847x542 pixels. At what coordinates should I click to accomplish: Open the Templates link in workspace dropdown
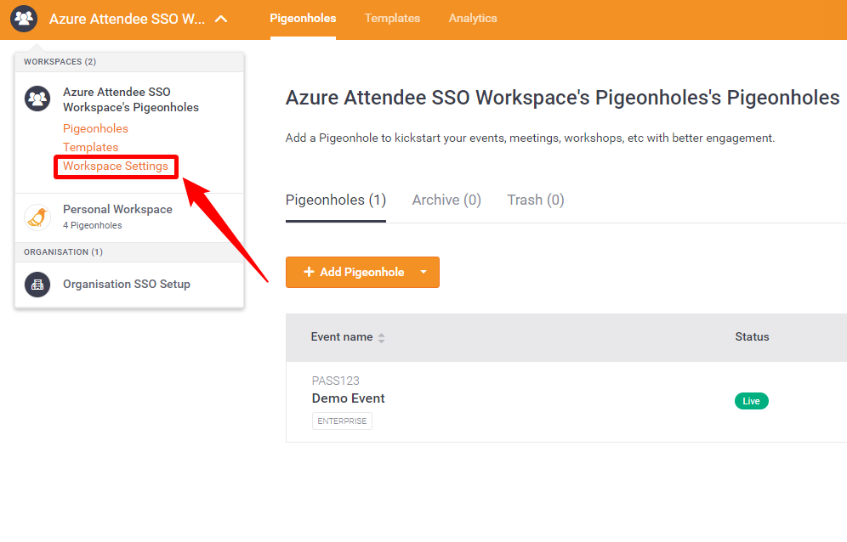click(x=91, y=147)
